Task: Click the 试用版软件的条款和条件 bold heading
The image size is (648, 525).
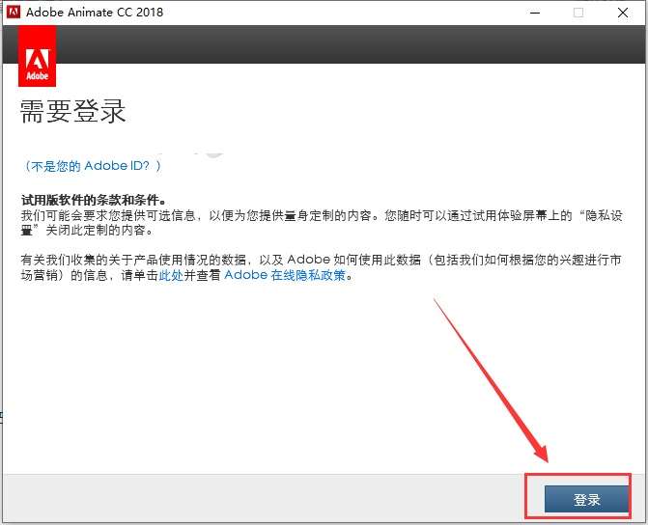Action: click(x=94, y=201)
